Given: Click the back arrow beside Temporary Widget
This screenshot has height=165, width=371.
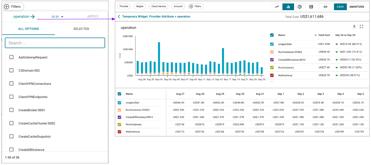Looking at the screenshot, I should click(x=119, y=17).
